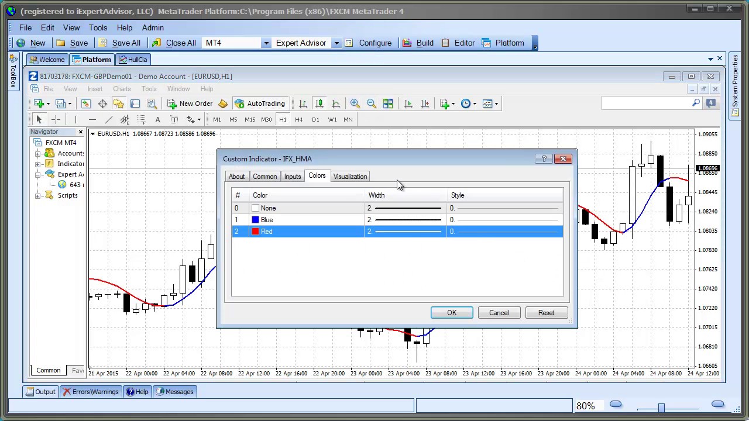The image size is (749, 421).
Task: Open the Templates dropdown arrow
Action: tap(496, 103)
